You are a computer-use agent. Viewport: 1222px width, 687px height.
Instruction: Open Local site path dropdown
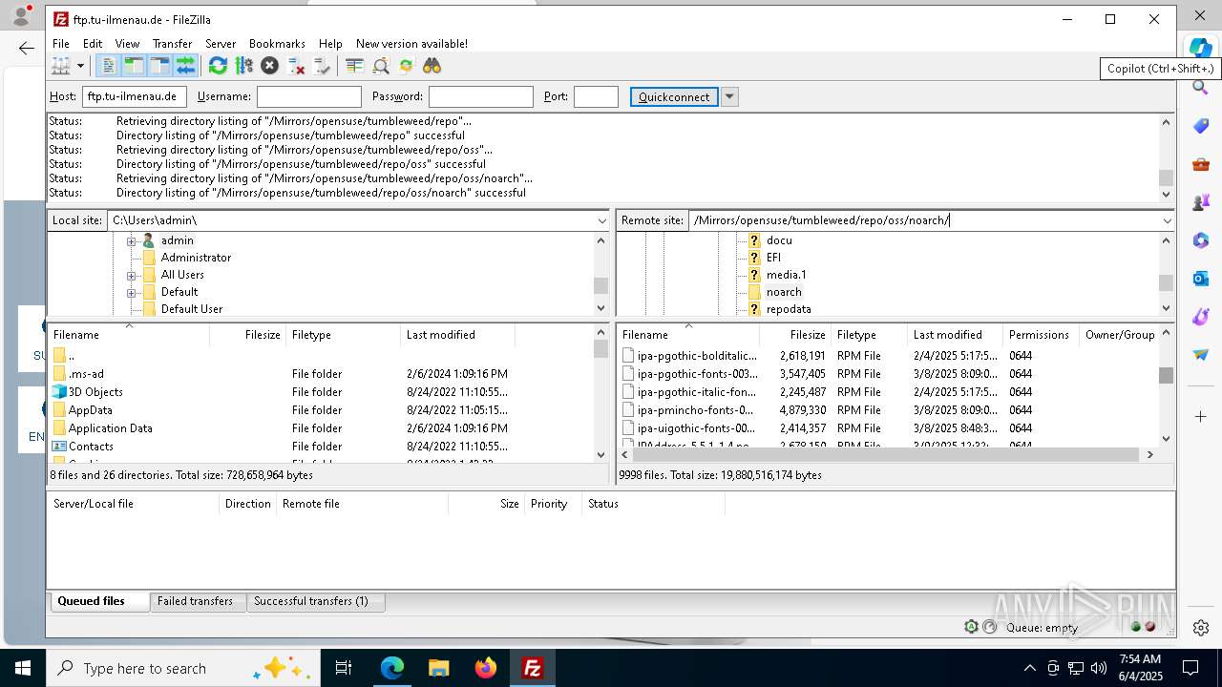601,220
